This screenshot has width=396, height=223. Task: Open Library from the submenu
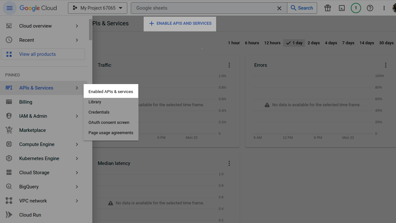tap(111, 102)
